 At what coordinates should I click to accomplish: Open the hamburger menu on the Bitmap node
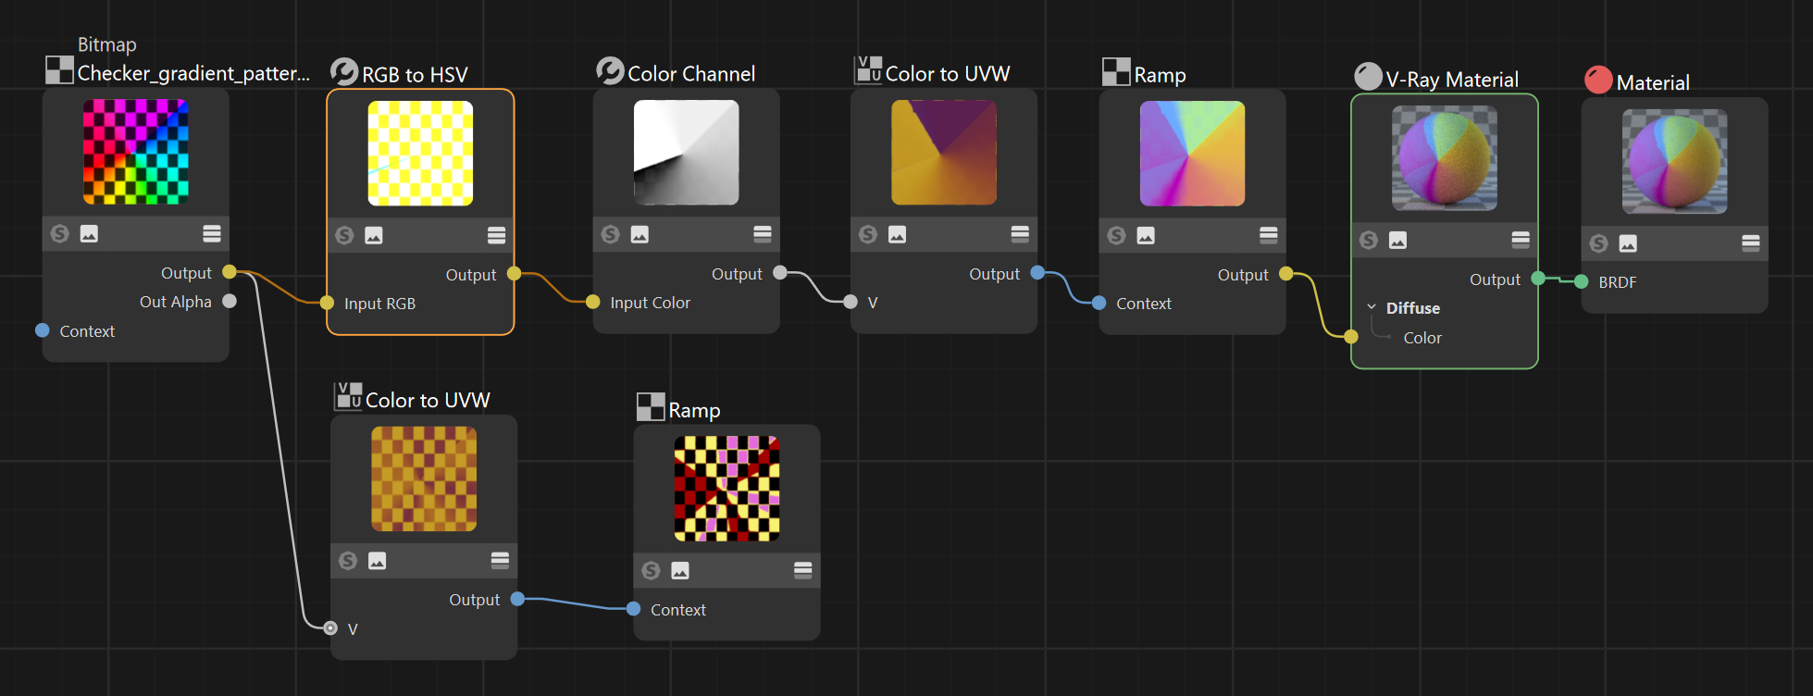(x=212, y=234)
